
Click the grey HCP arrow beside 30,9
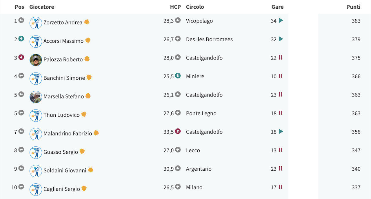(x=178, y=168)
